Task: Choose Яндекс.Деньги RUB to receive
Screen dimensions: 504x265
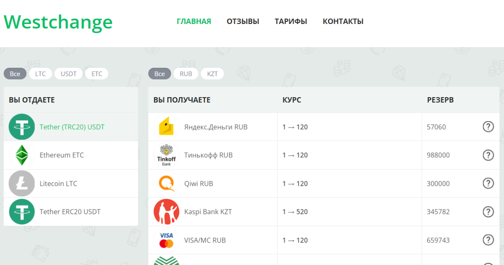Action: tap(216, 127)
